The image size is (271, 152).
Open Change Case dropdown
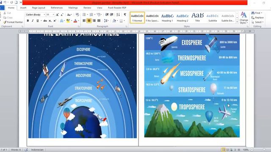(69, 15)
